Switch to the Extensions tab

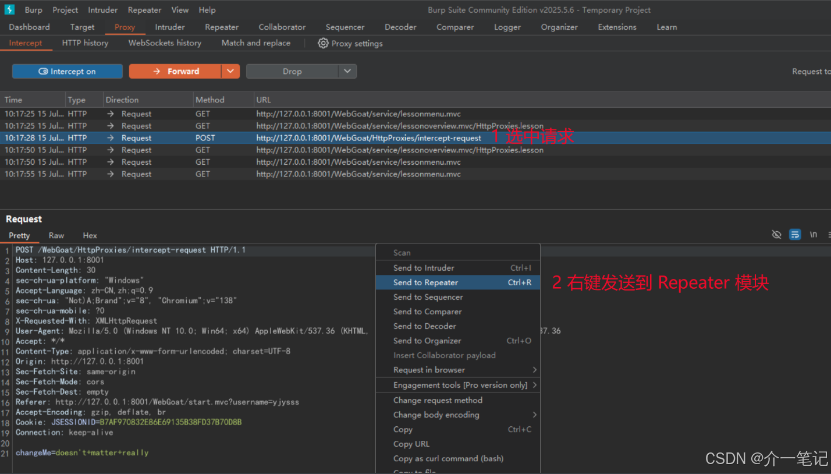coord(617,27)
